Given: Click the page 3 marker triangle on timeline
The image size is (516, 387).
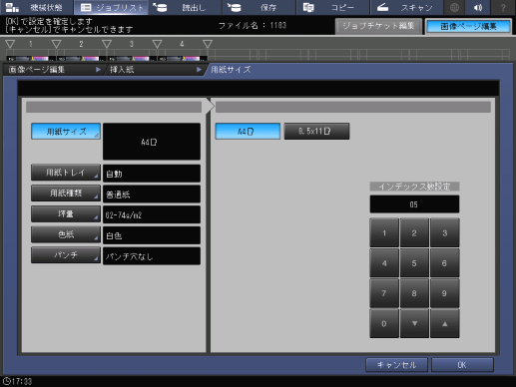Looking at the screenshot, I should 107,44.
